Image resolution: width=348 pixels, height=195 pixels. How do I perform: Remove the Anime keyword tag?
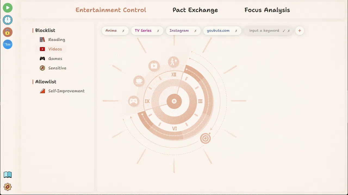[123, 31]
